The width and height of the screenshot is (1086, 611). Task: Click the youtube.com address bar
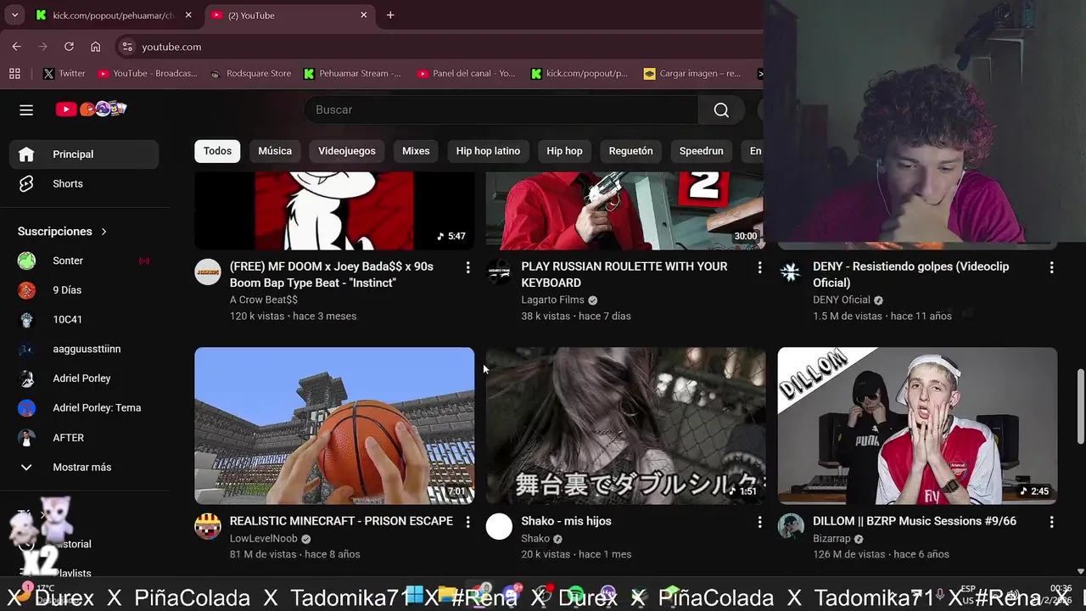(171, 47)
